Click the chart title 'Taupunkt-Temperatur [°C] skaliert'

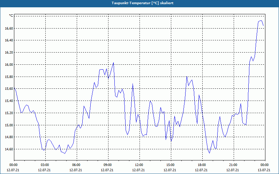point(143,3)
